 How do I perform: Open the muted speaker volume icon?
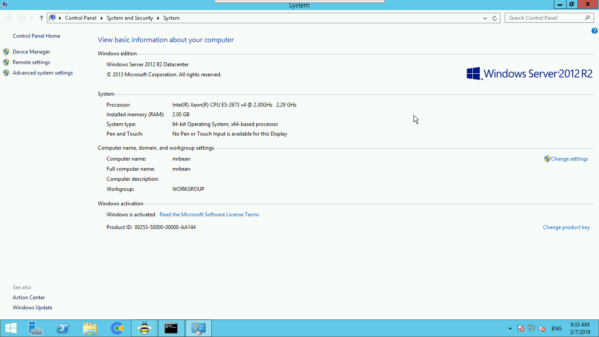click(x=542, y=328)
